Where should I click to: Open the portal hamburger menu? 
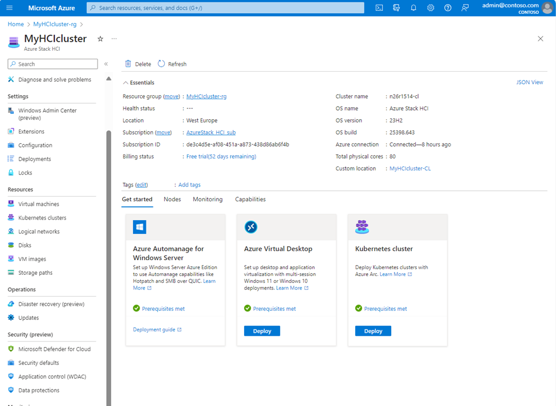coord(10,8)
